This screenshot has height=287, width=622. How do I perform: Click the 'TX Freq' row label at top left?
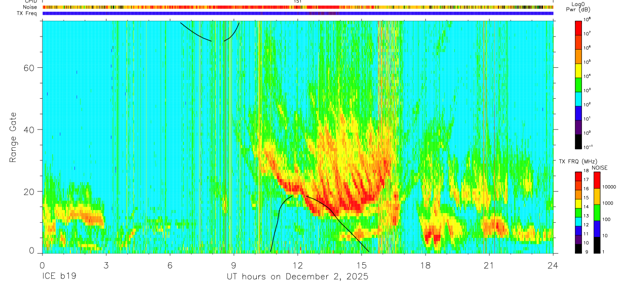click(27, 13)
